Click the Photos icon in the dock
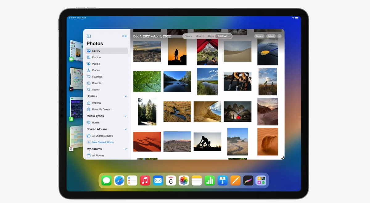The image size is (370, 203). tap(184, 180)
